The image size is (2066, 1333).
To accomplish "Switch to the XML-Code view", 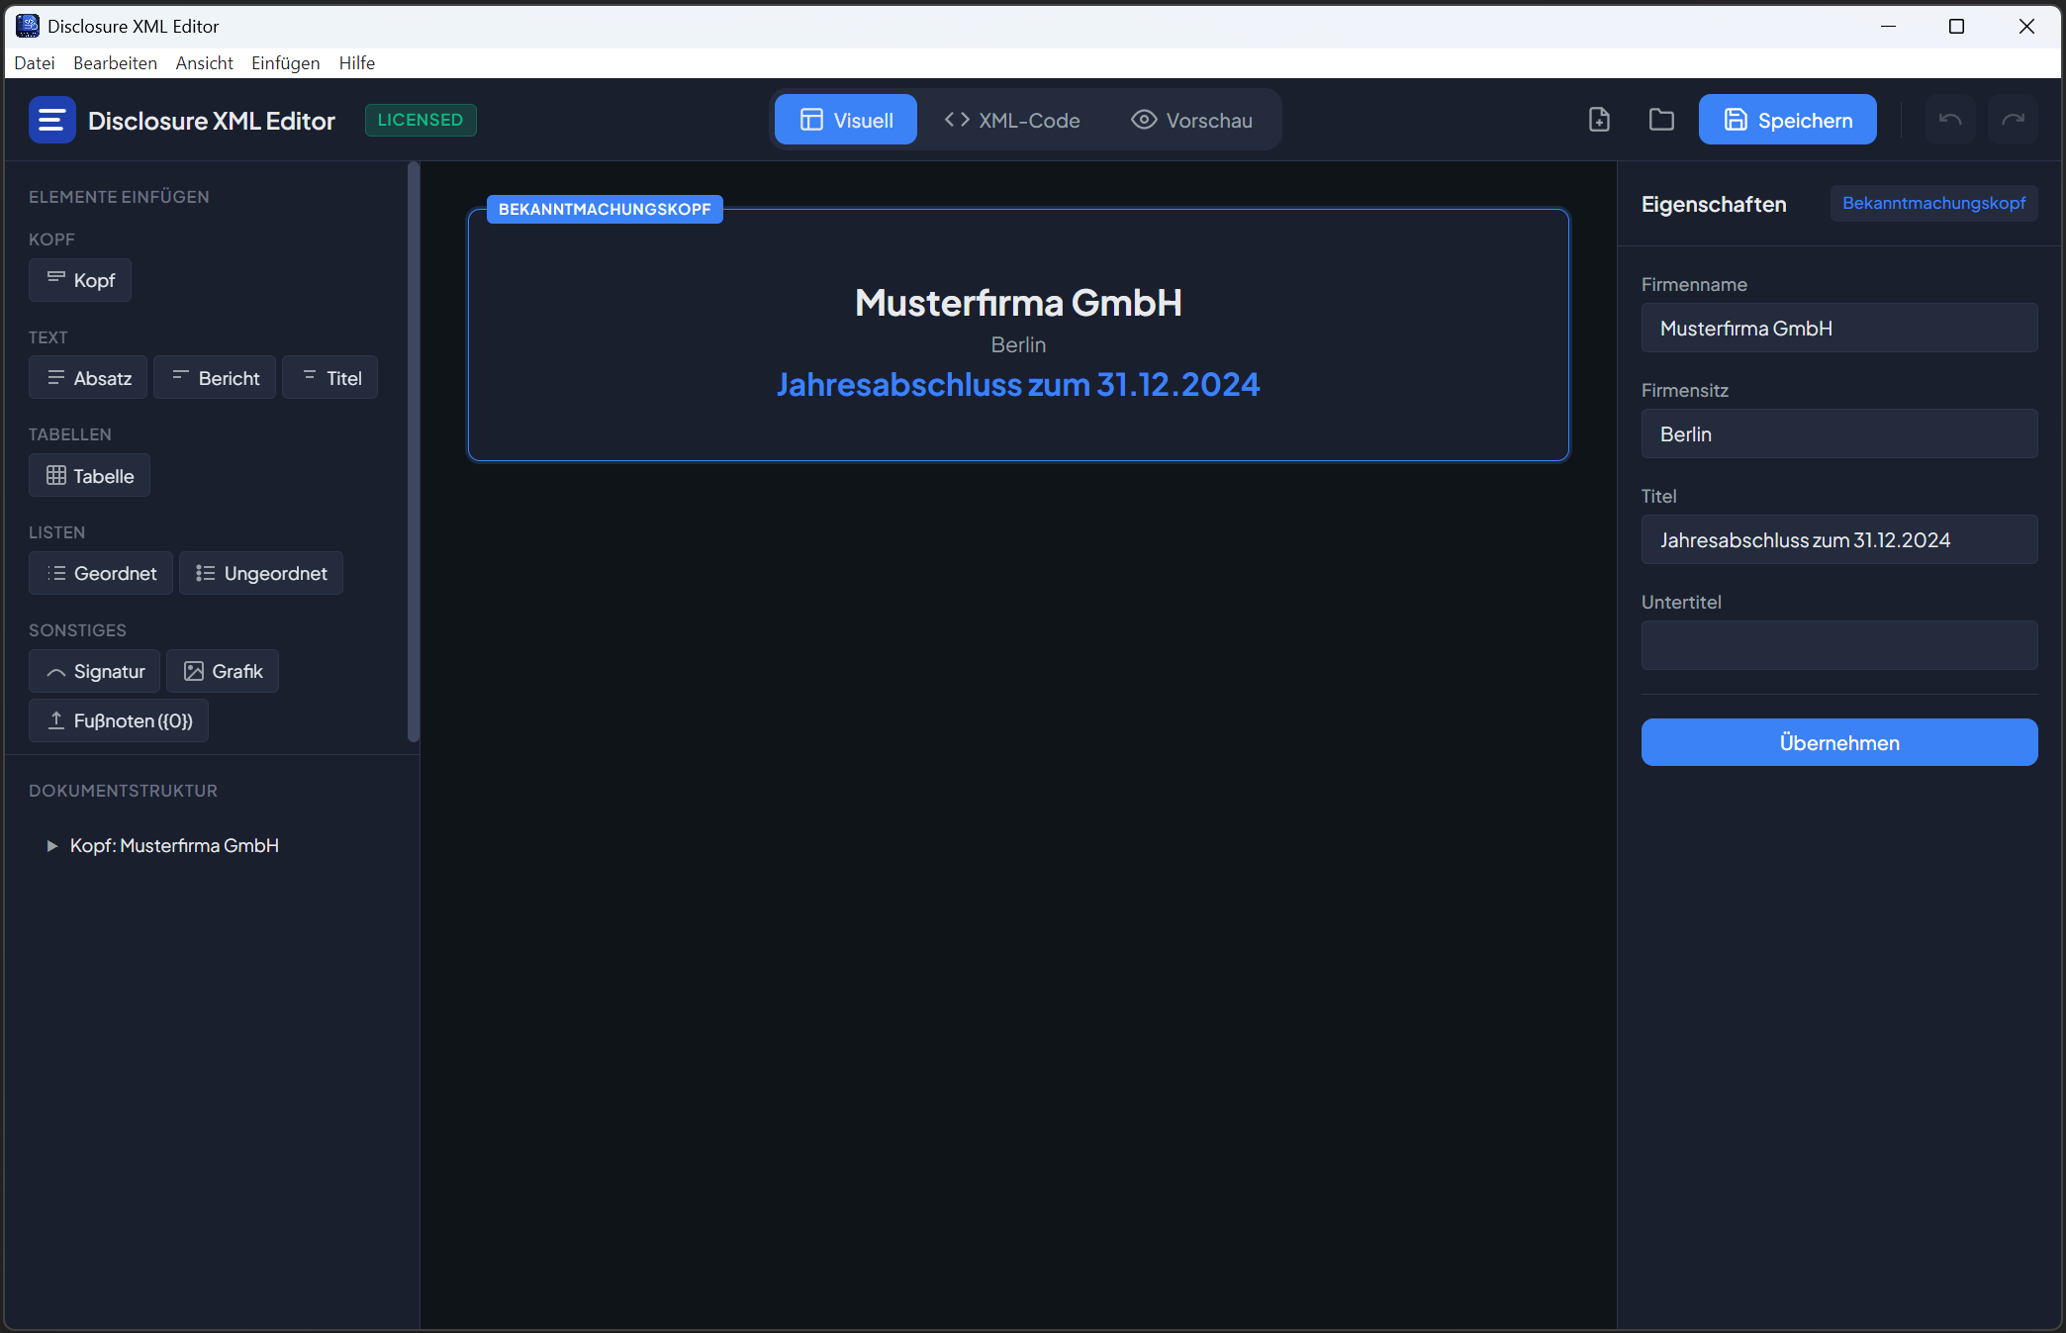I will pos(1011,120).
